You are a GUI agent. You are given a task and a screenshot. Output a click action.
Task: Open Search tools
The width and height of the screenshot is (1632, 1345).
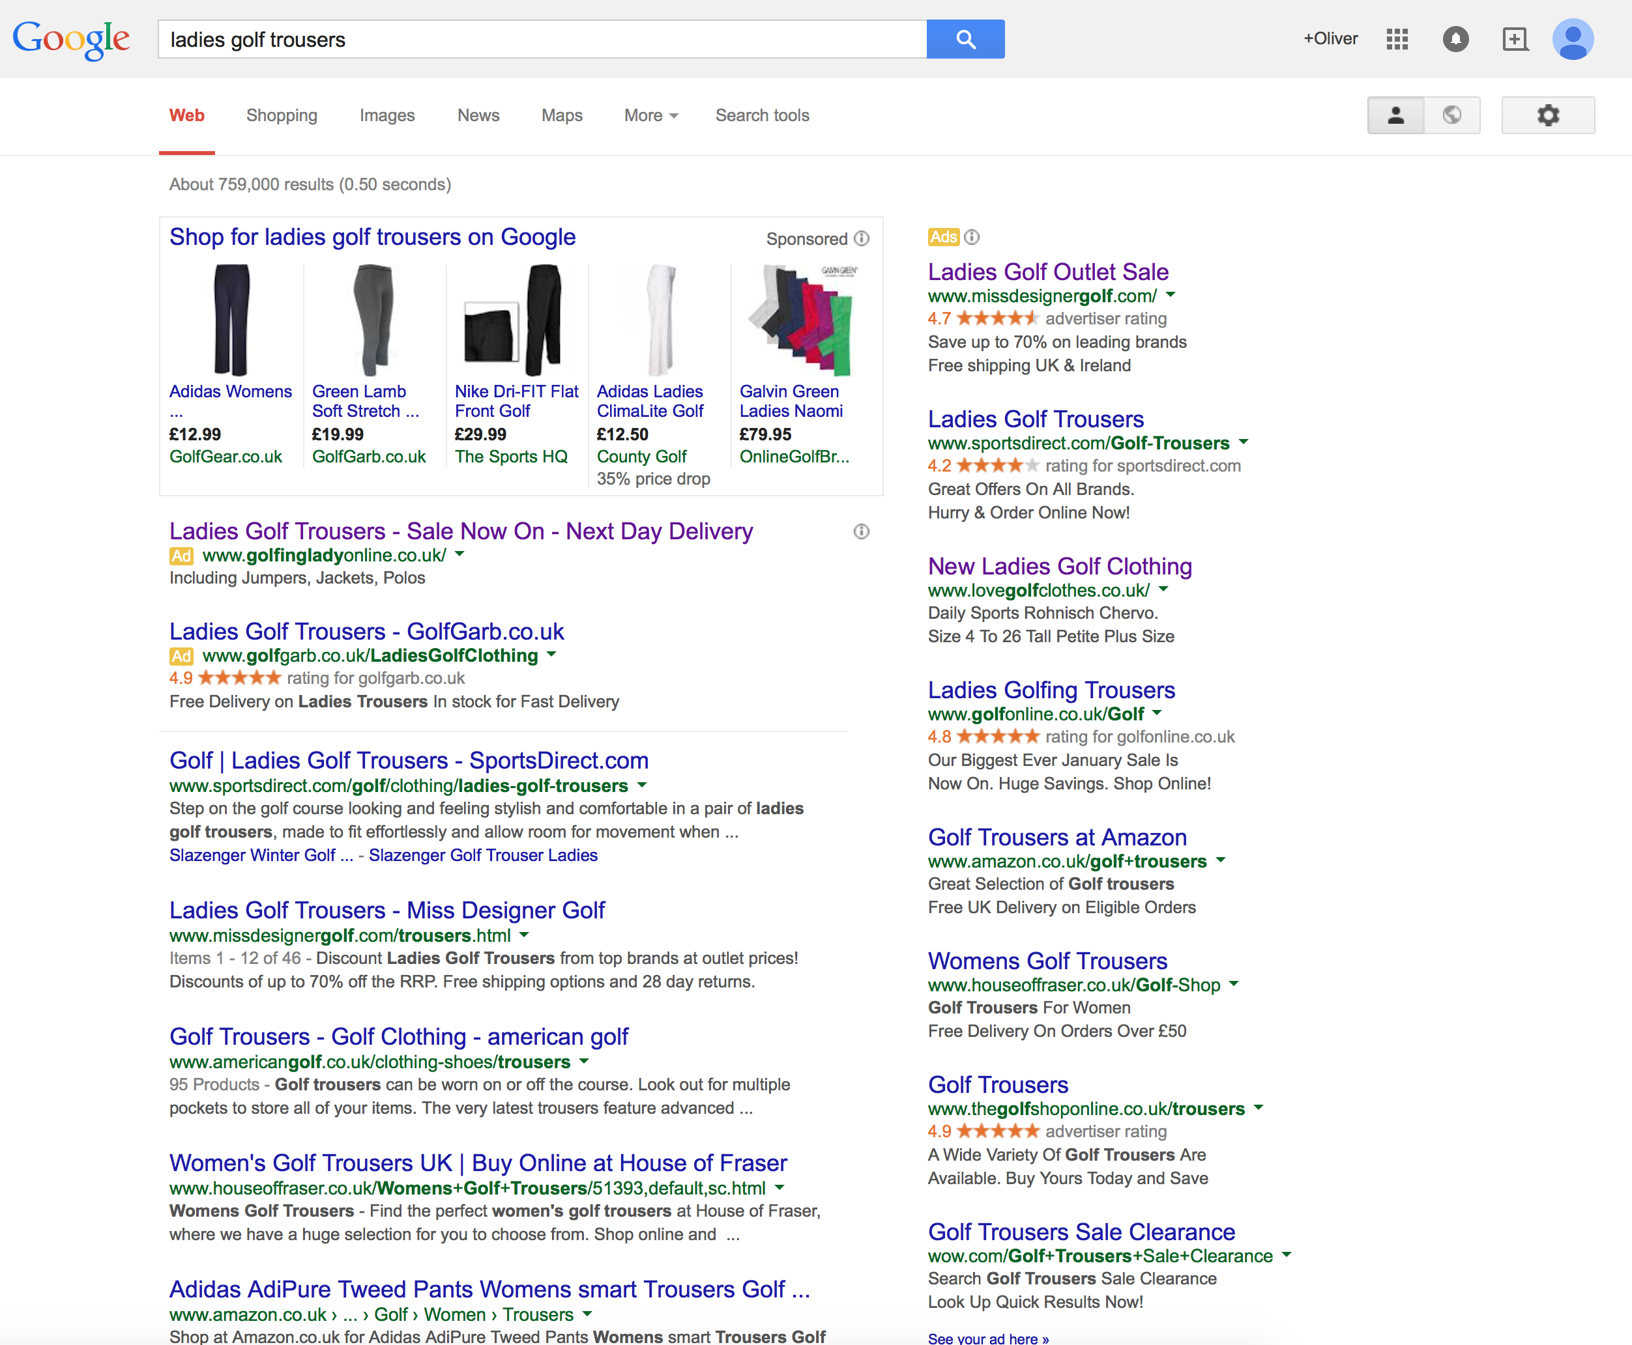click(762, 115)
